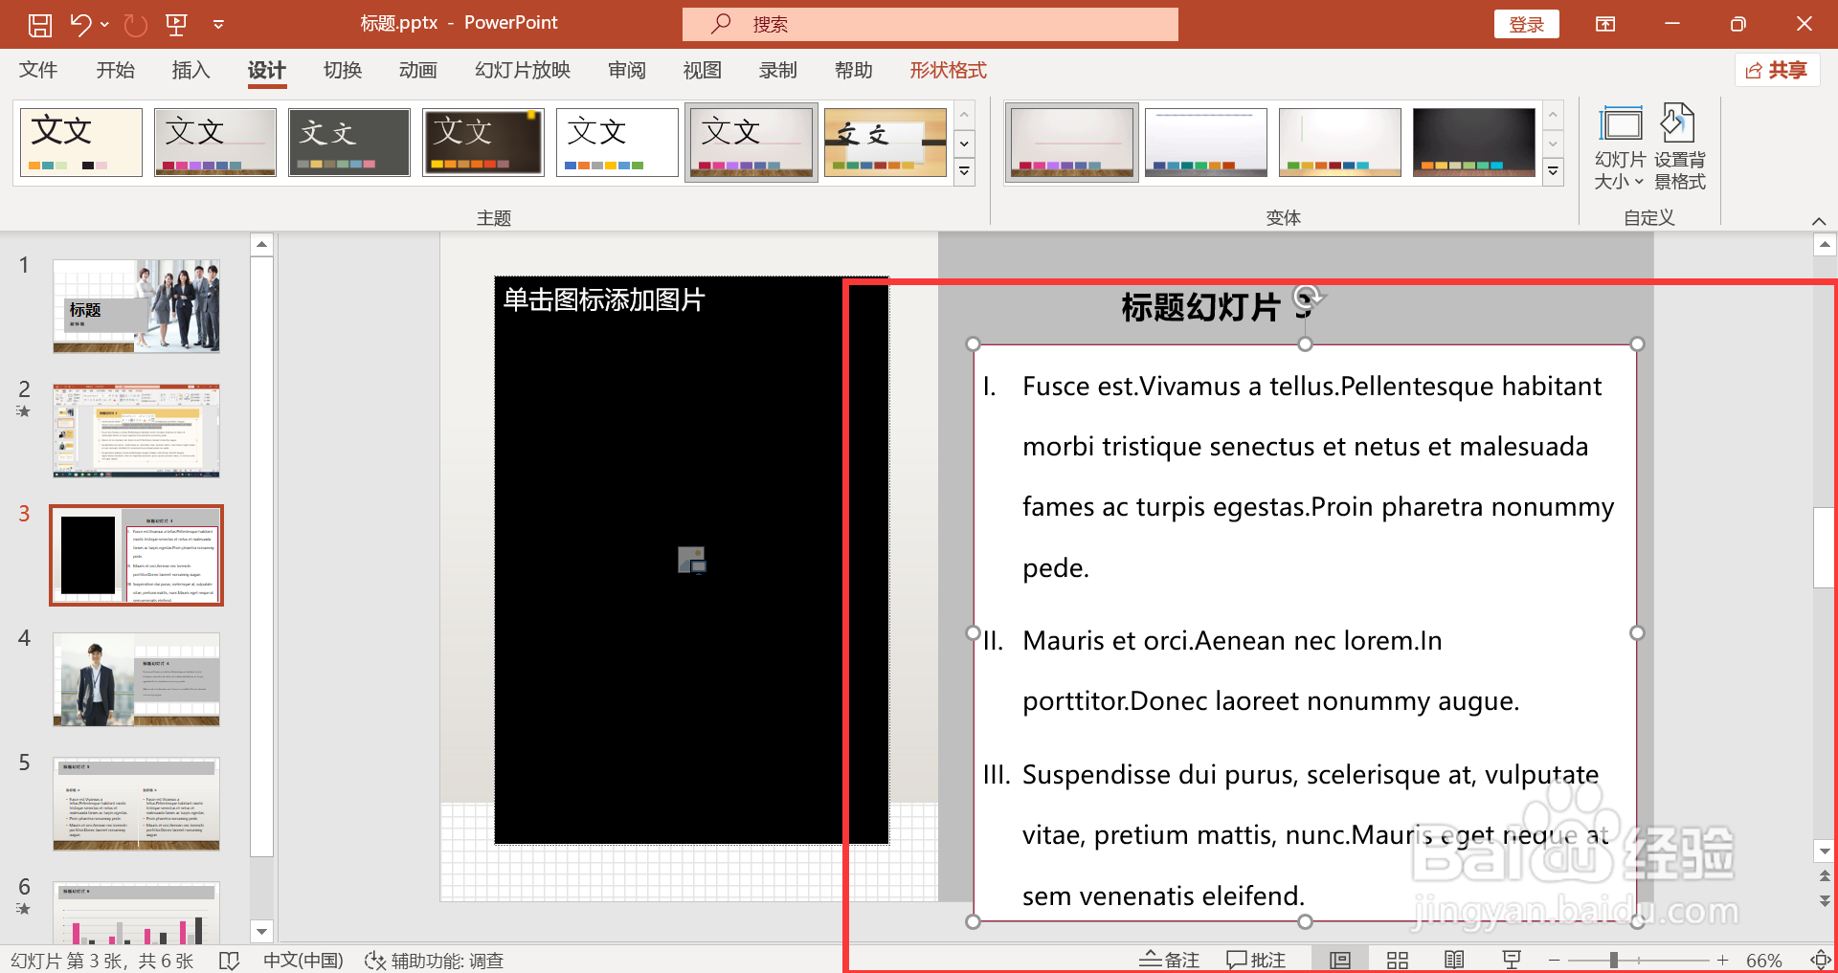Viewport: 1838px width, 973px height.
Task: Click the 搜索 search box
Action: click(x=930, y=24)
